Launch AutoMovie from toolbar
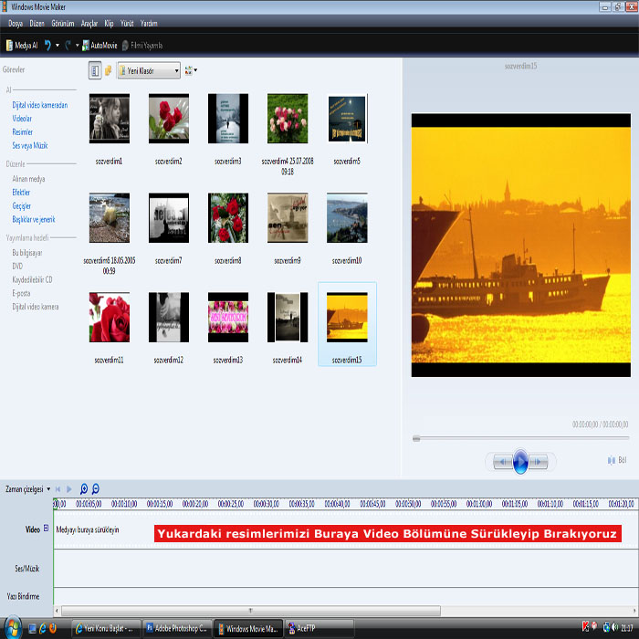The image size is (639, 639). (100, 46)
